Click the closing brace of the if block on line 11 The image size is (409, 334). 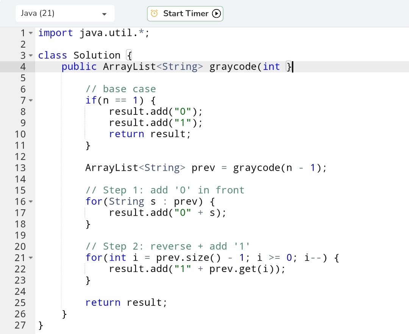click(88, 145)
